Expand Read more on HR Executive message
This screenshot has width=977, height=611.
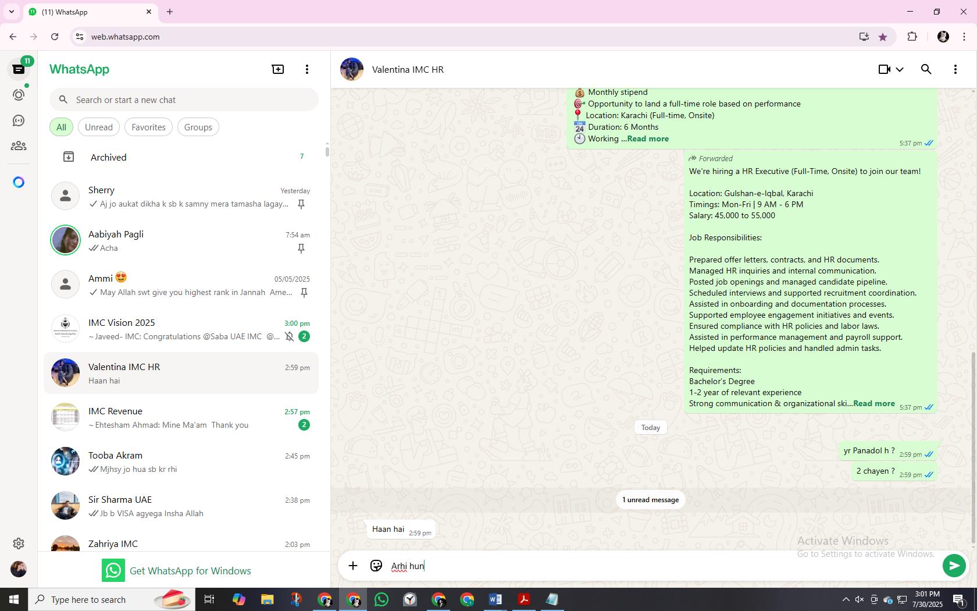click(873, 403)
